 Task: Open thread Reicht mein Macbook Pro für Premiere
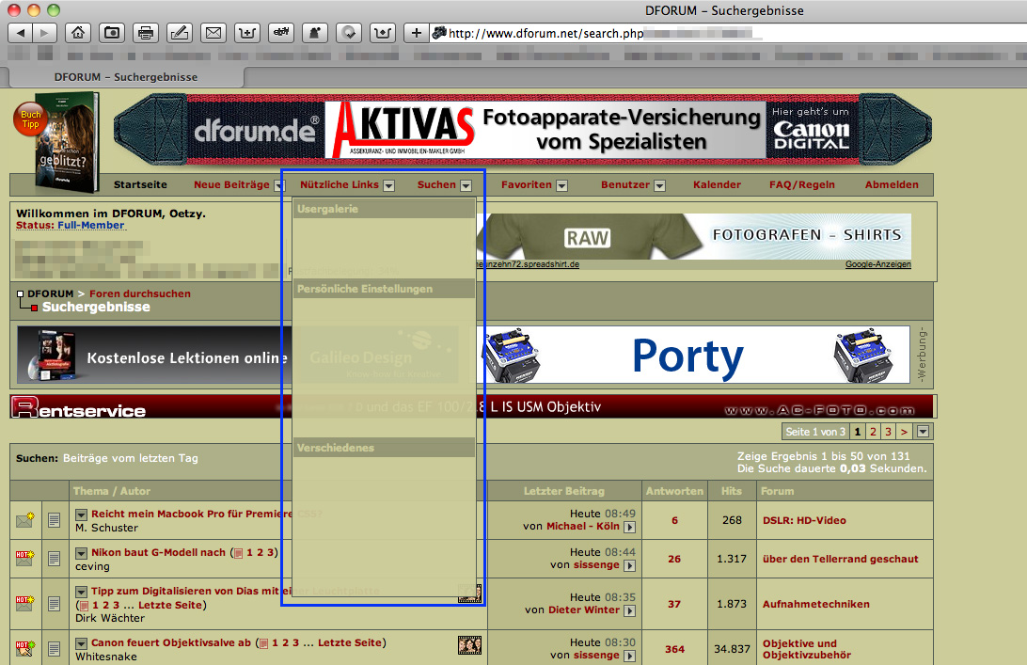191,514
